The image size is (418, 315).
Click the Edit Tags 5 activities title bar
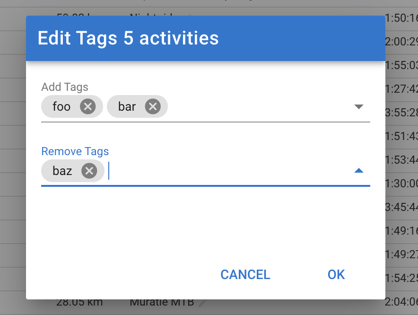(x=206, y=38)
